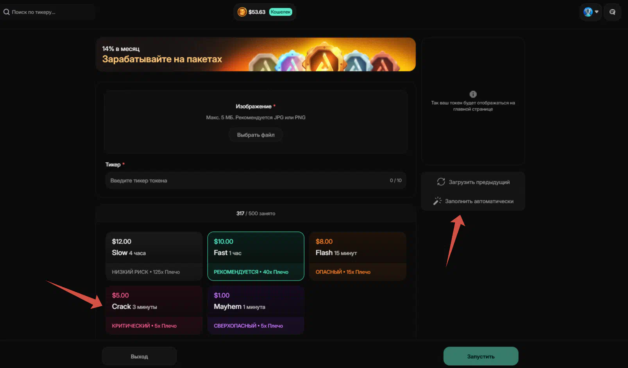Select the Flash 15-minute $8.00 option

357,256
